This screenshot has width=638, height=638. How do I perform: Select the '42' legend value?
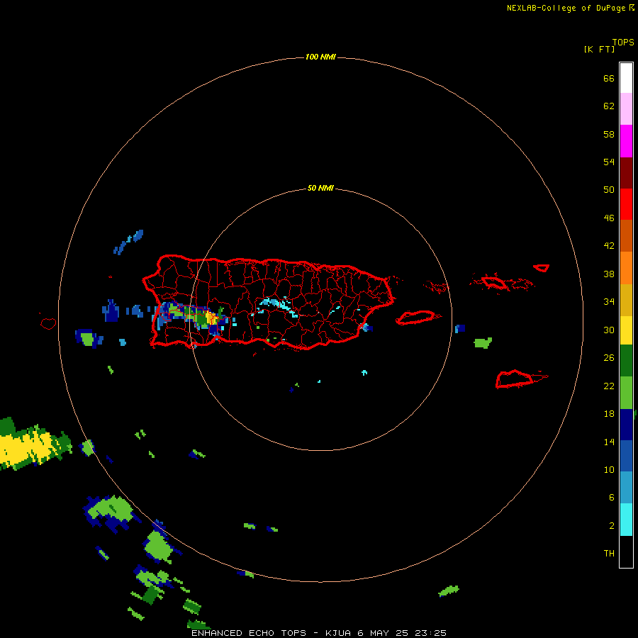tap(609, 245)
